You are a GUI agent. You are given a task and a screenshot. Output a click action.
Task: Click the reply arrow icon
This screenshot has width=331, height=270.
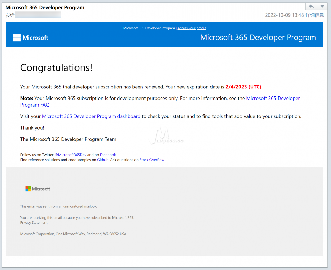(x=311, y=6)
